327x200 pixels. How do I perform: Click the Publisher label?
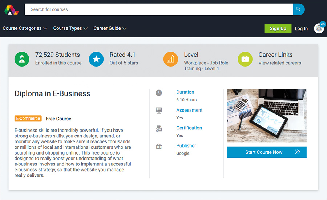(x=186, y=145)
